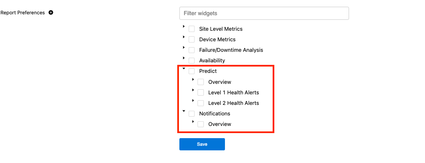The image size is (425, 163).
Task: Tick the Availability checkbox
Action: 192,61
